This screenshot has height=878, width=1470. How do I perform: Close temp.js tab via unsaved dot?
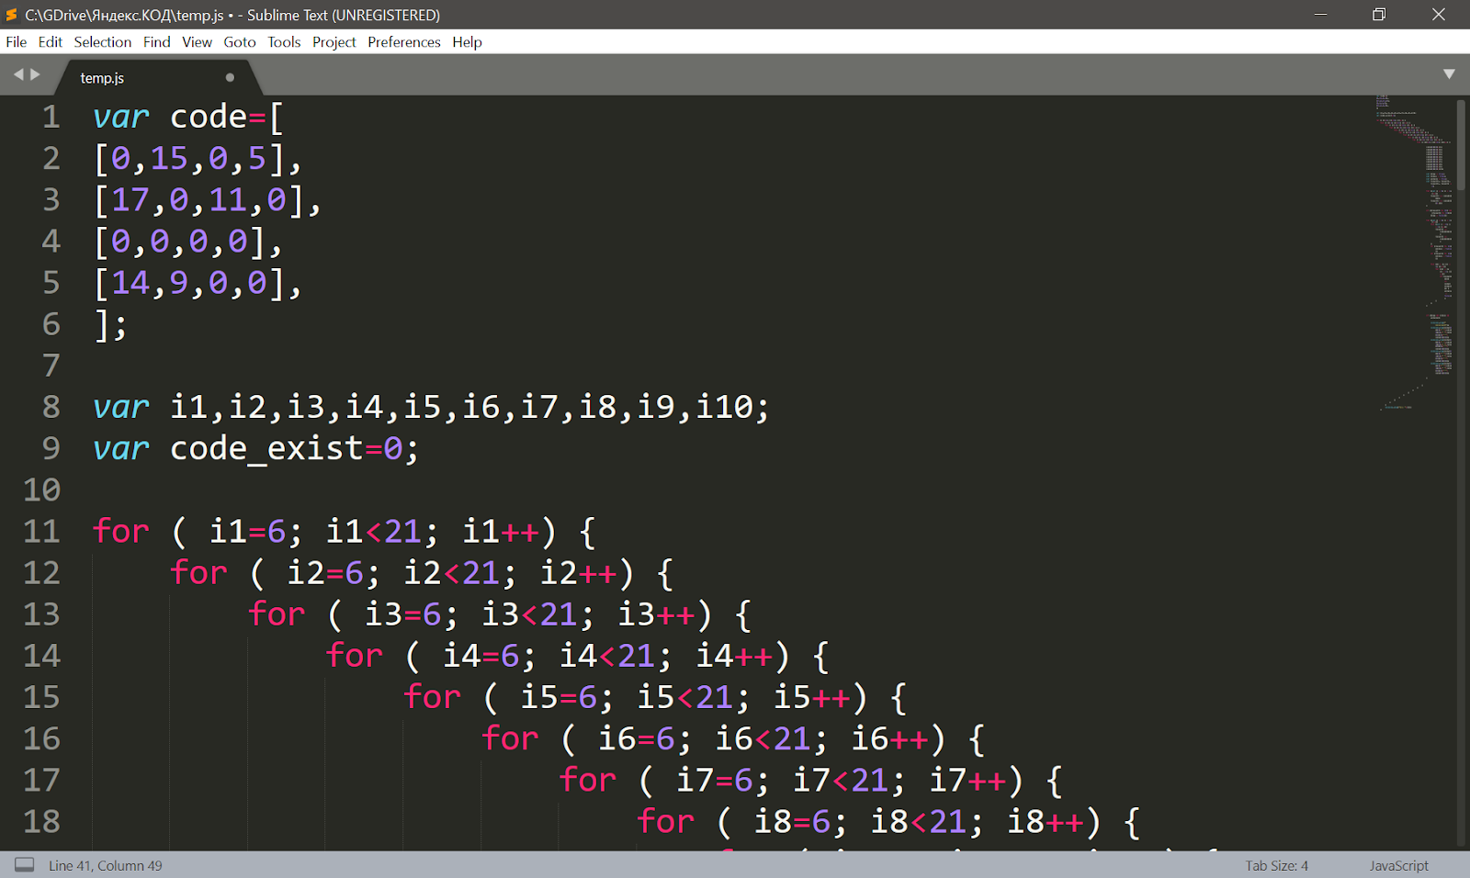click(230, 78)
